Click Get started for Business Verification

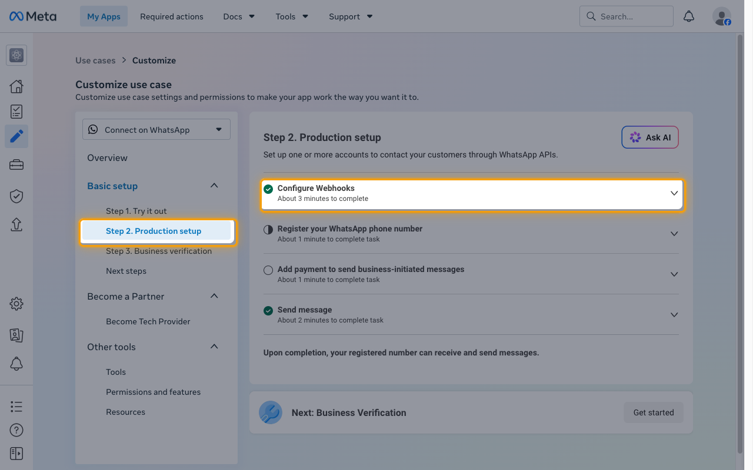[654, 412]
